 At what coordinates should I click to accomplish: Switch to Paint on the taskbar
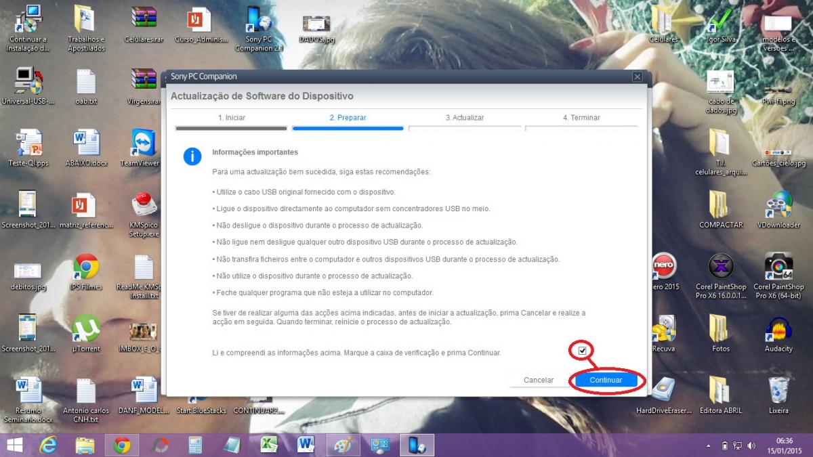click(343, 445)
